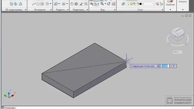Click the distance input field showing 0.0000
194x109 pixels.
tap(165, 66)
